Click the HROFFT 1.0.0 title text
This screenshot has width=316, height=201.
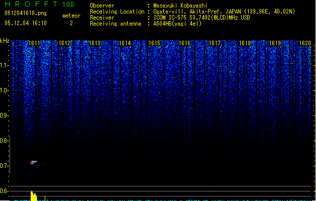tap(40, 4)
